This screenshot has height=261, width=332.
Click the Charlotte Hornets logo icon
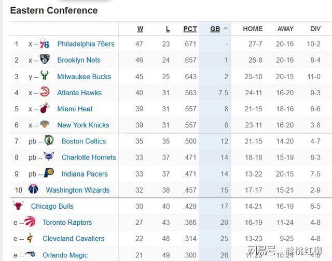49,156
